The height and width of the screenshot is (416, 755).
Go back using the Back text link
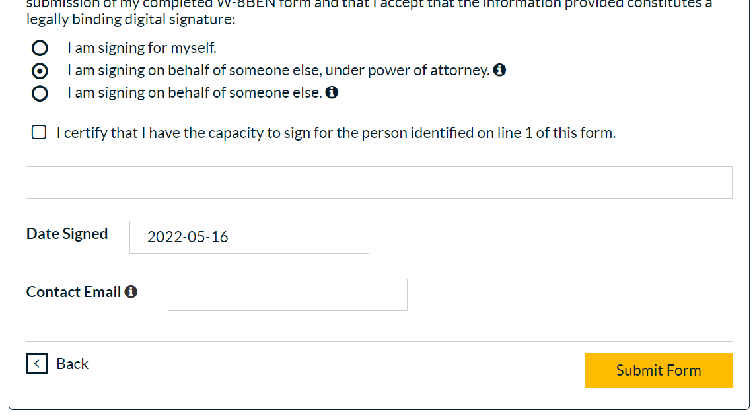72,364
